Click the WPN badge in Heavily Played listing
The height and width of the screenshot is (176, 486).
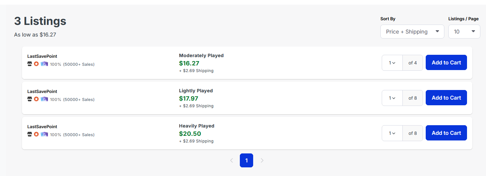(x=44, y=134)
